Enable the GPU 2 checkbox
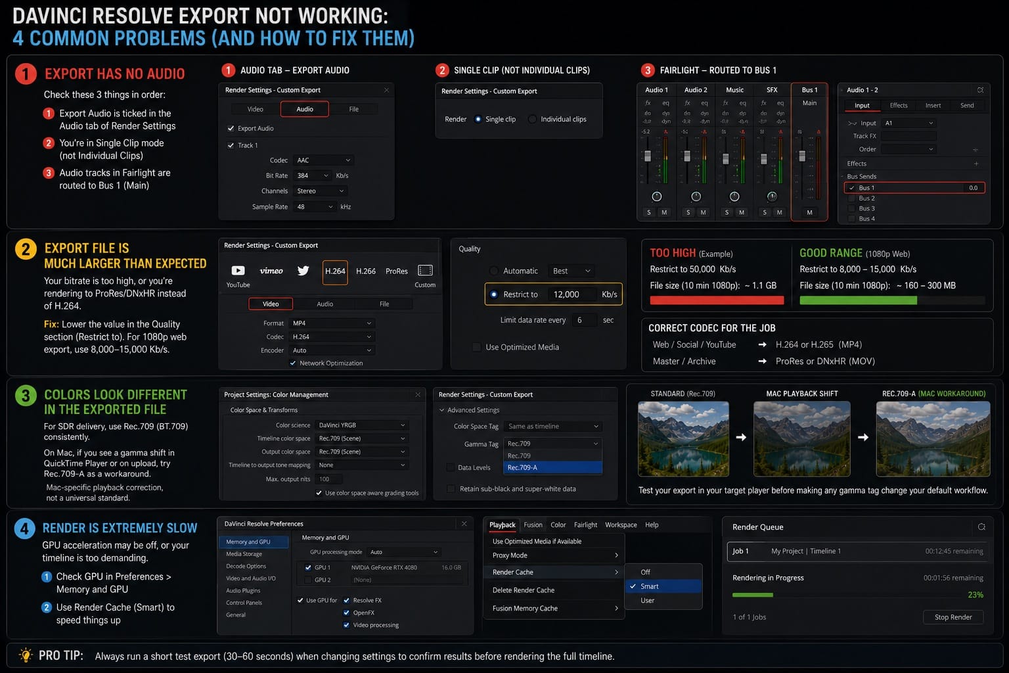This screenshot has width=1009, height=673. coord(307,580)
